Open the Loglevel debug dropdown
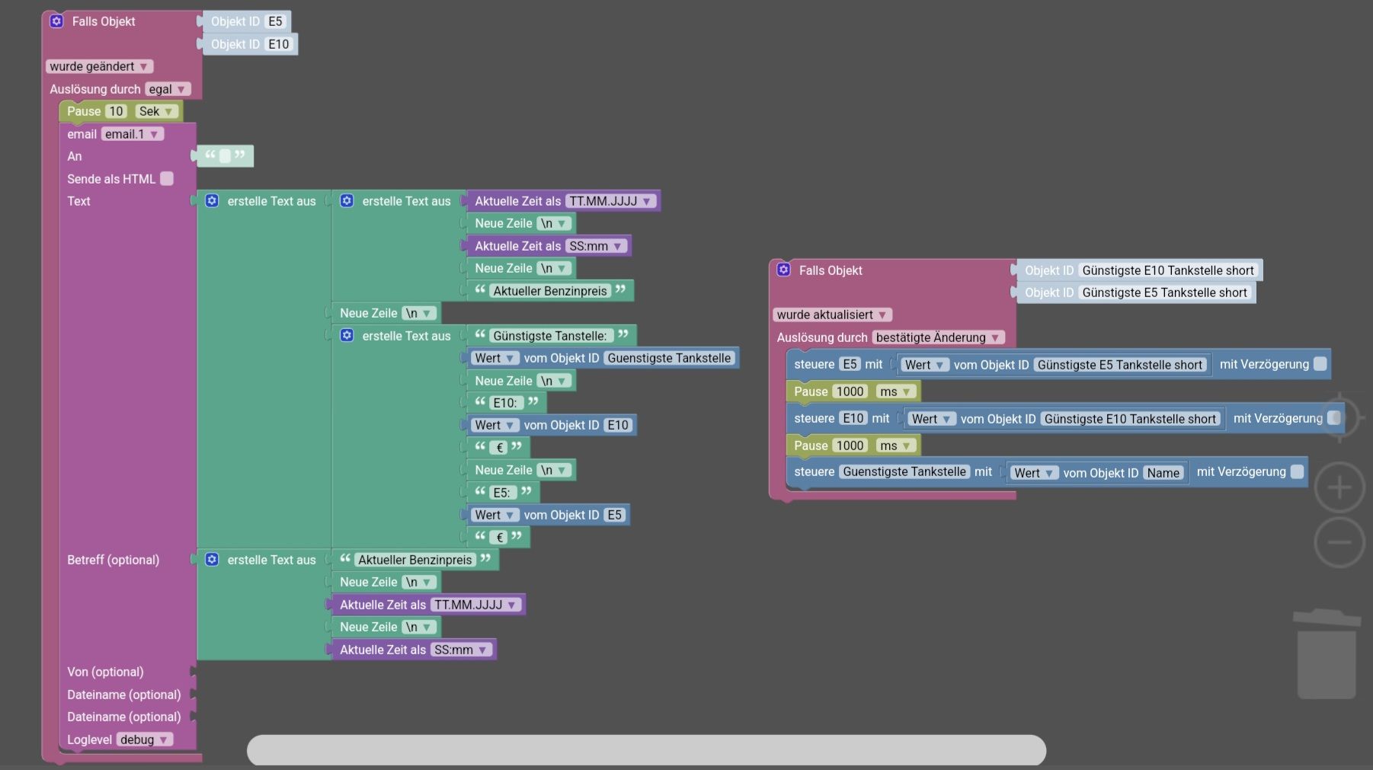The image size is (1373, 770). (x=145, y=740)
